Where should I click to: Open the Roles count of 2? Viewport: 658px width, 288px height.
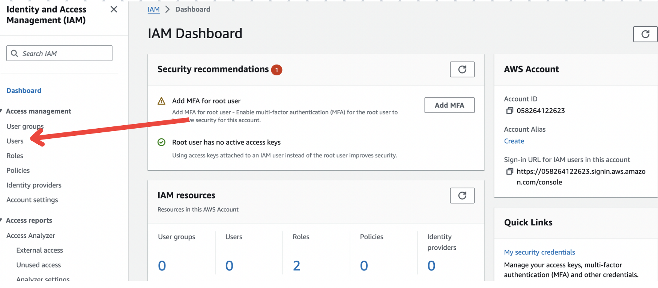coord(296,265)
